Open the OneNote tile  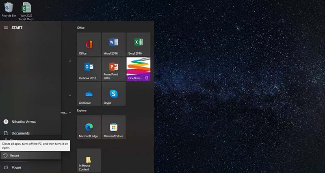click(138, 69)
